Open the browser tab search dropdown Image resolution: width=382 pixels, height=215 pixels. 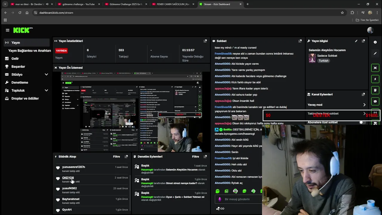(5, 4)
